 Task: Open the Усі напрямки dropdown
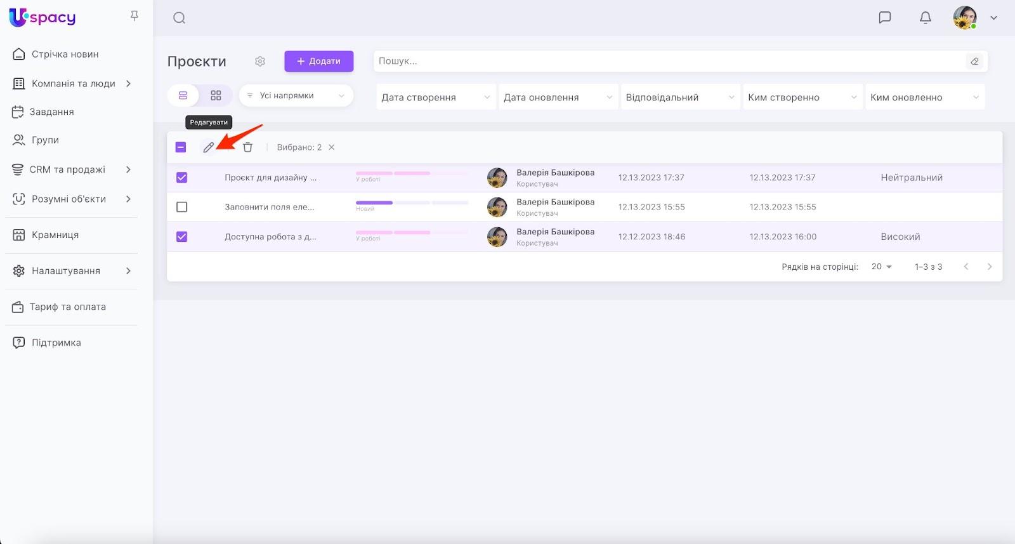tap(296, 95)
